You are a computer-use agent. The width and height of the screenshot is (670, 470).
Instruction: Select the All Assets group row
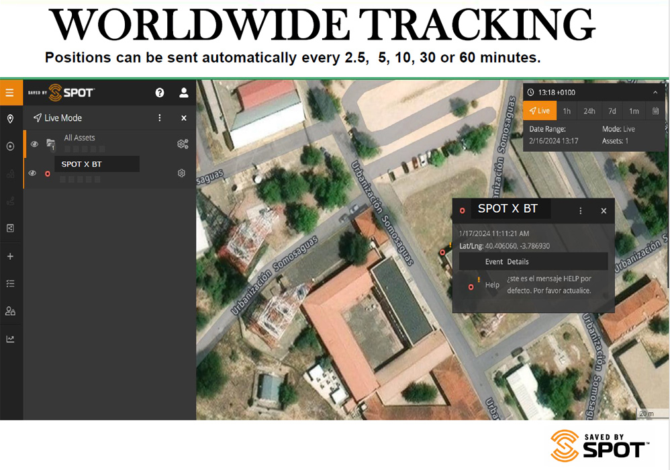pyautogui.click(x=110, y=144)
